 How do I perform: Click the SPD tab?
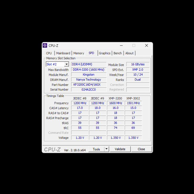pos(91,53)
